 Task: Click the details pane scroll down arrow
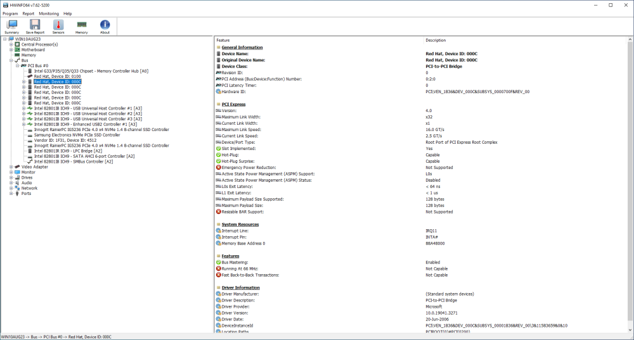click(x=630, y=330)
